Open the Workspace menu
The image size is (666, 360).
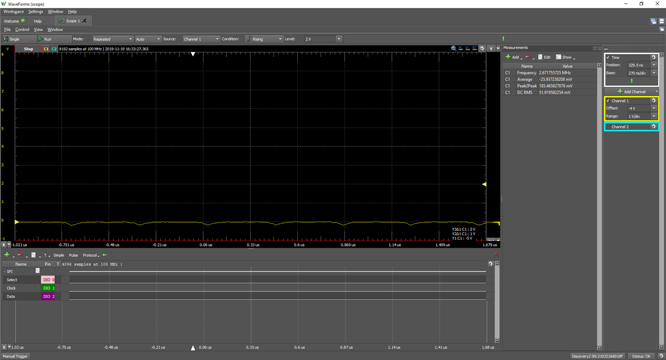click(14, 11)
